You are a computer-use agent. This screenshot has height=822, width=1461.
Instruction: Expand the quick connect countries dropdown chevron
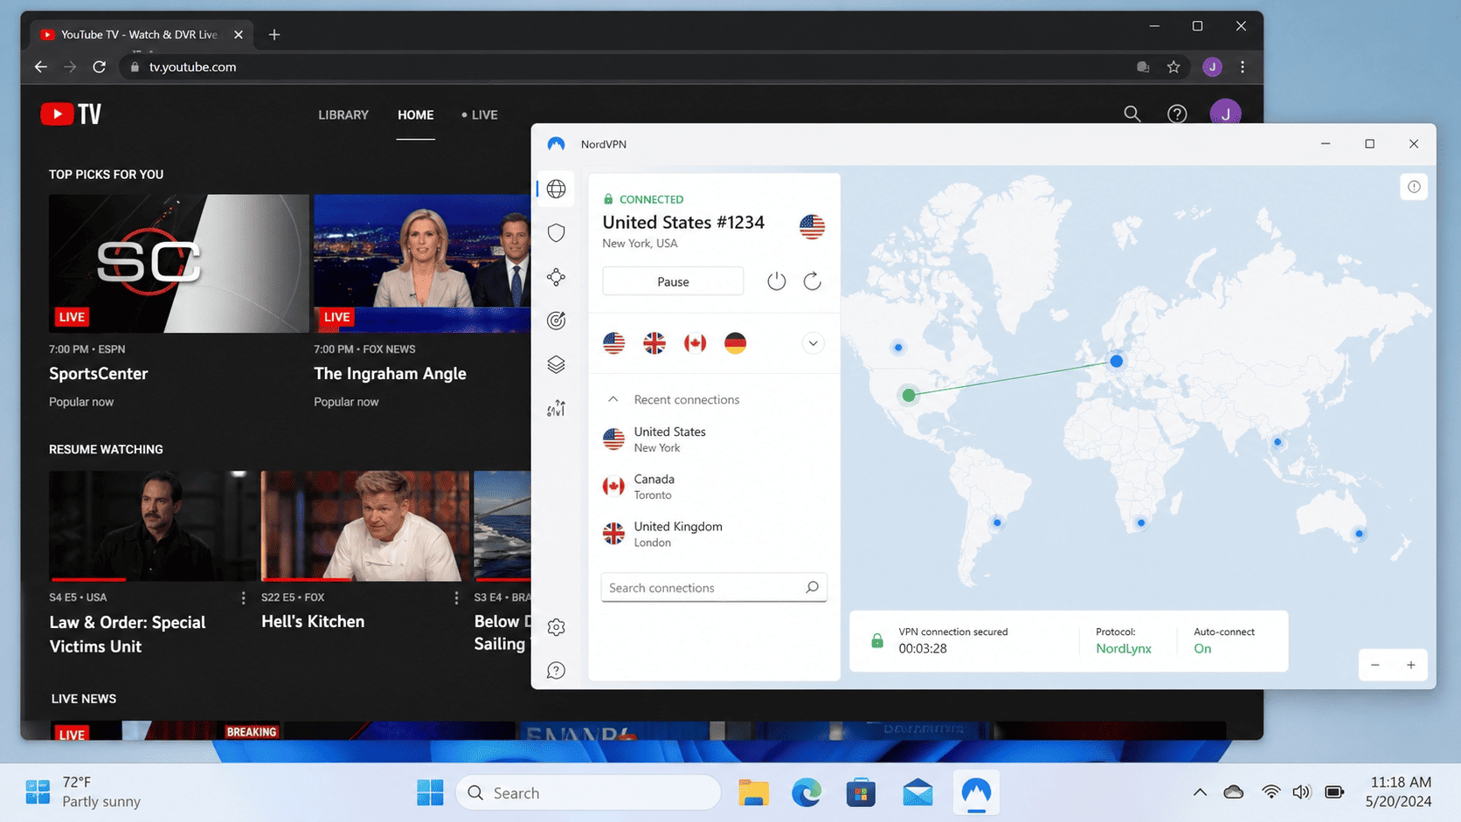tap(813, 343)
